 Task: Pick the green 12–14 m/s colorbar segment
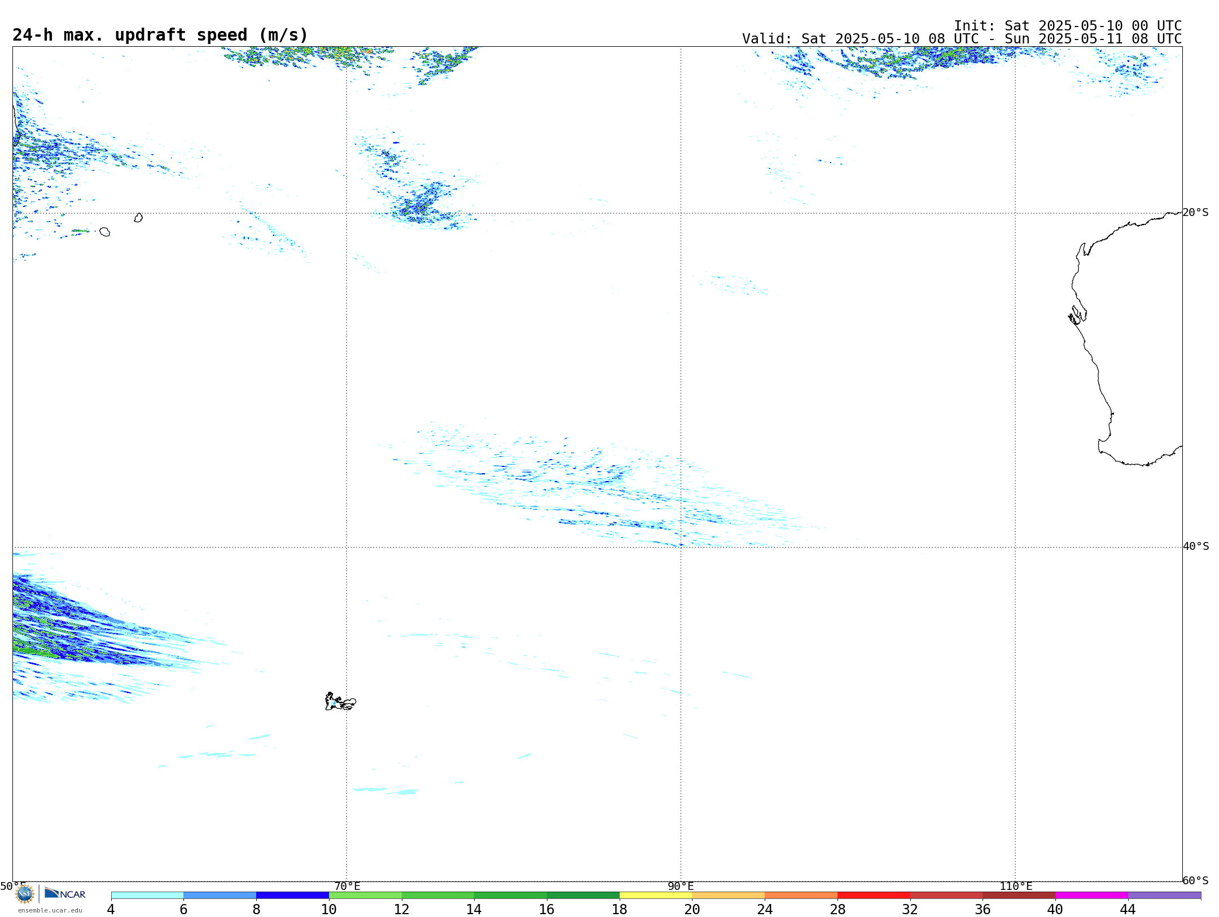point(438,896)
